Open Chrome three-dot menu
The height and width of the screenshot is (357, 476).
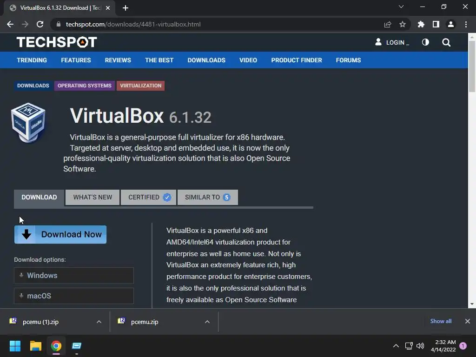466,24
